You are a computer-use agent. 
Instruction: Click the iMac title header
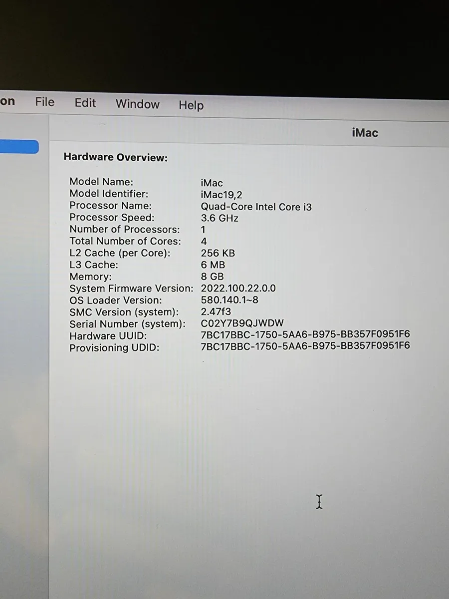pyautogui.click(x=365, y=133)
